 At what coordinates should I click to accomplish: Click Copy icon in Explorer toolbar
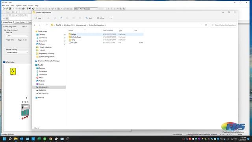(55, 18)
